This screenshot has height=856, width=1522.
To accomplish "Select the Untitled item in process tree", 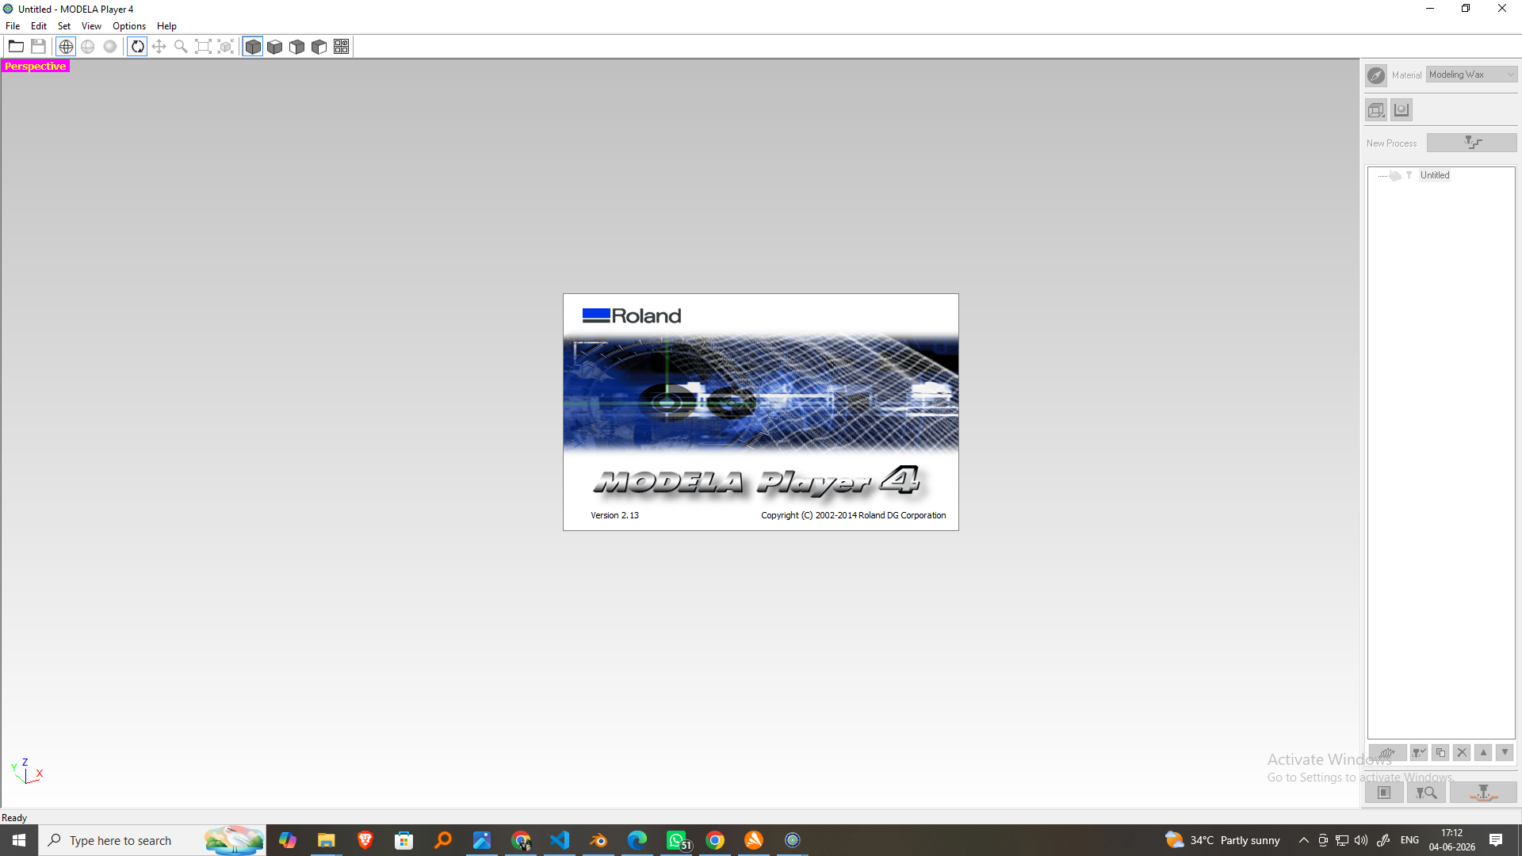I will [x=1435, y=175].
